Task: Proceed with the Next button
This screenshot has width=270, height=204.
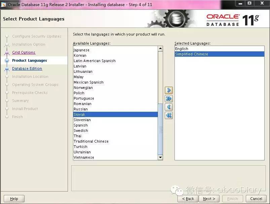Action: point(209,199)
